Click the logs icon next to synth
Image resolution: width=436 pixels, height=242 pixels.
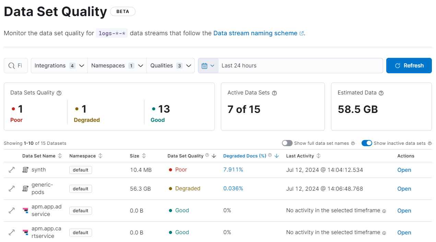(x=25, y=169)
